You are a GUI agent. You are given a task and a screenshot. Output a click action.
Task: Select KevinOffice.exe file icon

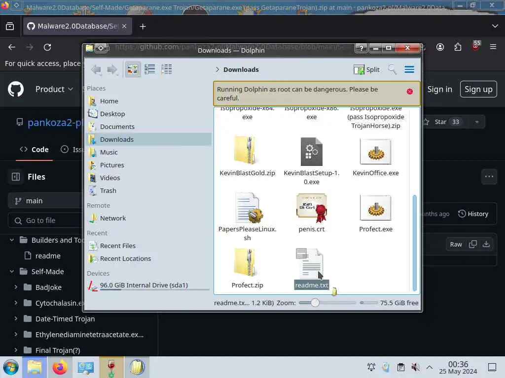pos(375,152)
